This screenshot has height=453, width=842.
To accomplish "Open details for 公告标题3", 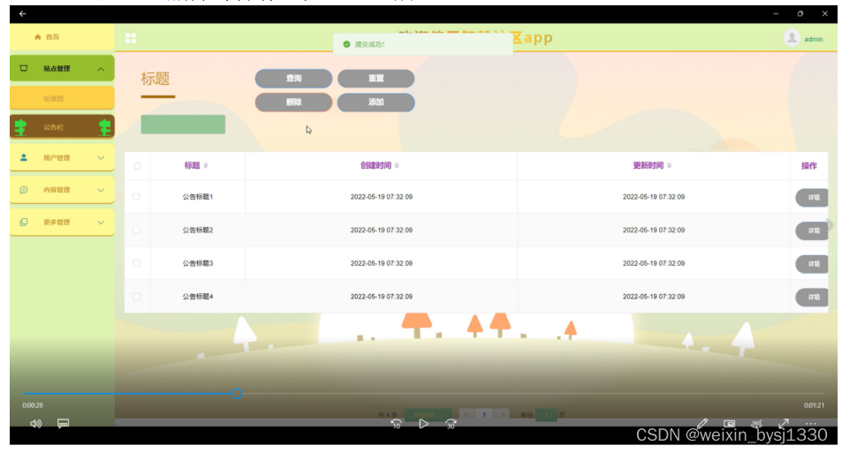I will pos(811,264).
